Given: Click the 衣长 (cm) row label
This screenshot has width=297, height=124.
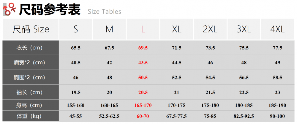Looking at the screenshot, I should (31, 48).
